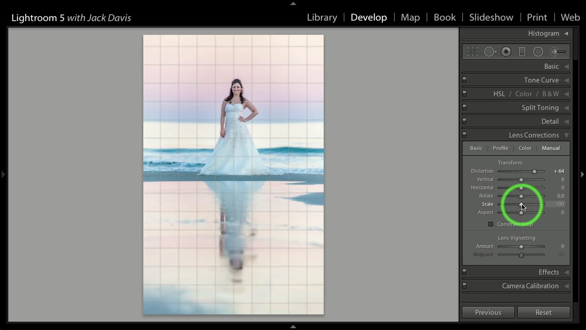Viewport: 586px width, 330px height.
Task: Toggle Tone Curve panel on/off switch
Action: (464, 80)
